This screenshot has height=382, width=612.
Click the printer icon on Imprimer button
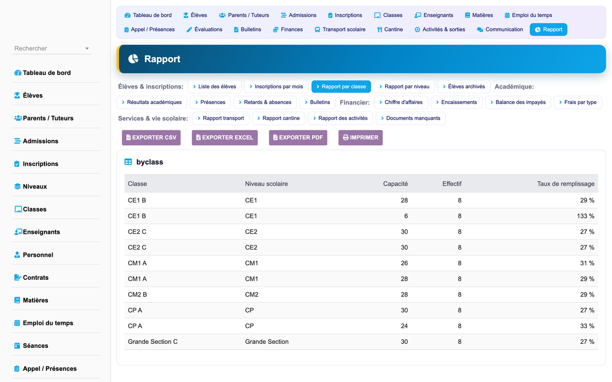click(345, 138)
